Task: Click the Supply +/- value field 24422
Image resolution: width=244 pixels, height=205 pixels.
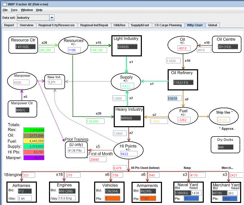Action: point(127,86)
